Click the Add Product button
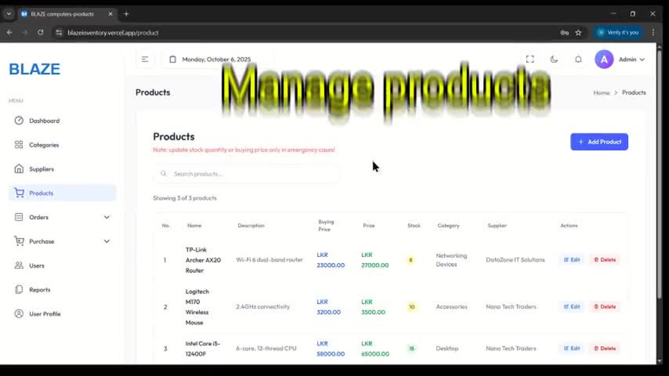The width and height of the screenshot is (669, 376). [x=599, y=142]
